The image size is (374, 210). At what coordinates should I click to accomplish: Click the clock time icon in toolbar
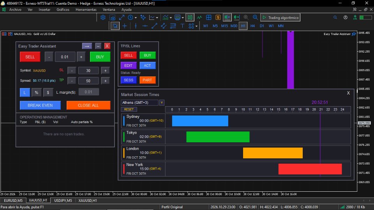coord(131,17)
